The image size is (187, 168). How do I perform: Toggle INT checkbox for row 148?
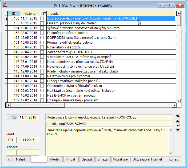pos(42,57)
